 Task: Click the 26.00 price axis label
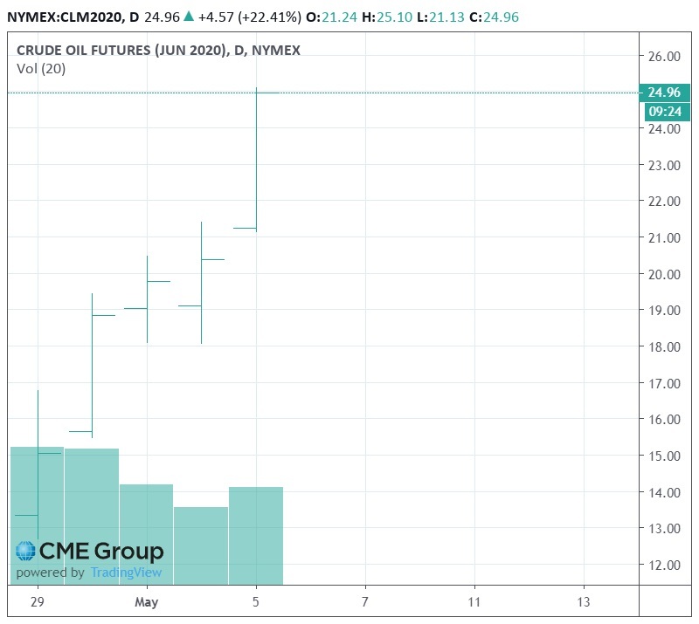pos(663,57)
